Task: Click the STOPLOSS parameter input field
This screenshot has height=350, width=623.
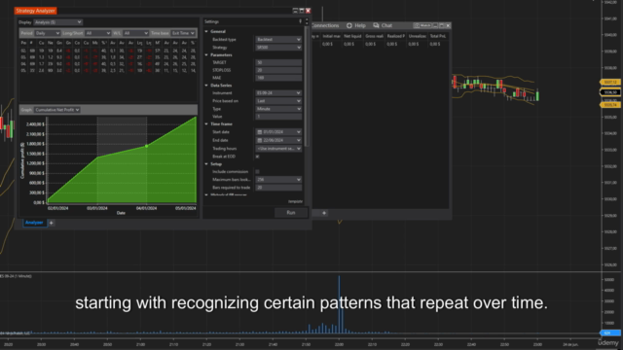Action: click(278, 70)
